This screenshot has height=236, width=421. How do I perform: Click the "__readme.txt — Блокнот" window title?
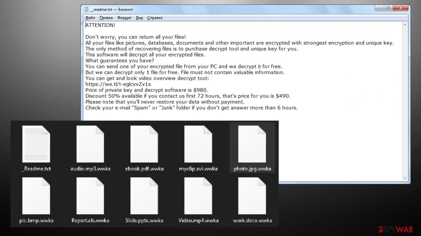tap(112, 10)
